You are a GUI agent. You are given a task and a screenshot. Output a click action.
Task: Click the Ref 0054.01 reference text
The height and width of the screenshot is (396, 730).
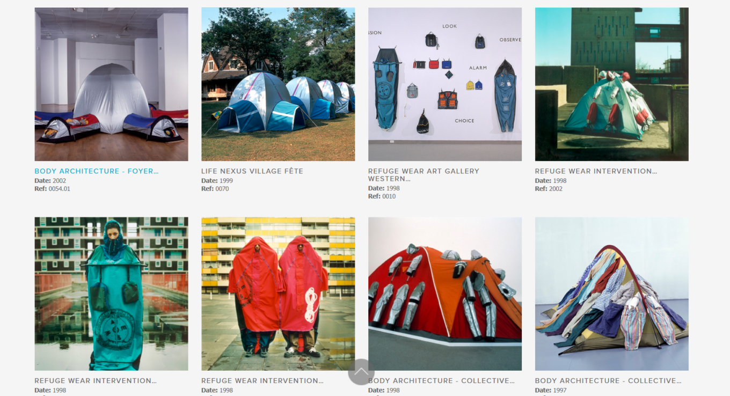coord(52,189)
